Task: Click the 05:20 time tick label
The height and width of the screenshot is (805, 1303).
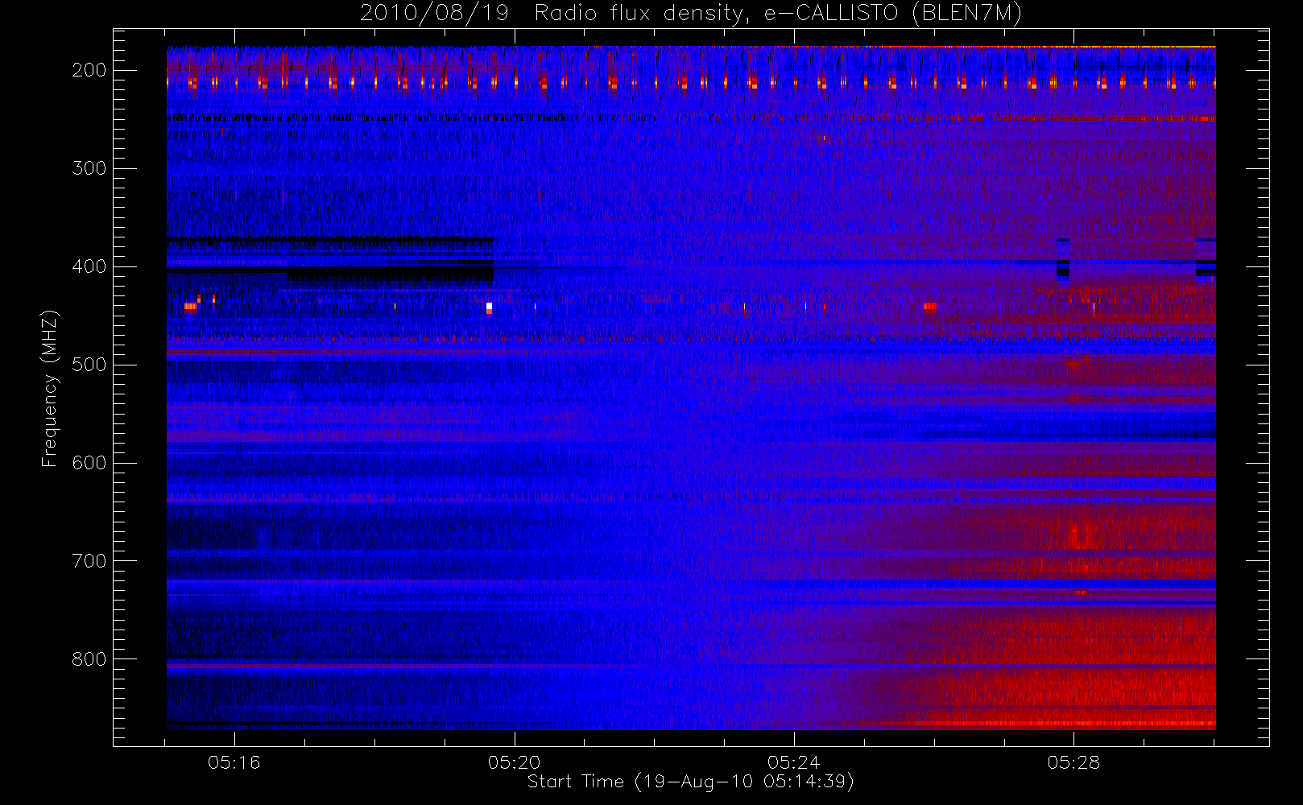Action: [515, 762]
